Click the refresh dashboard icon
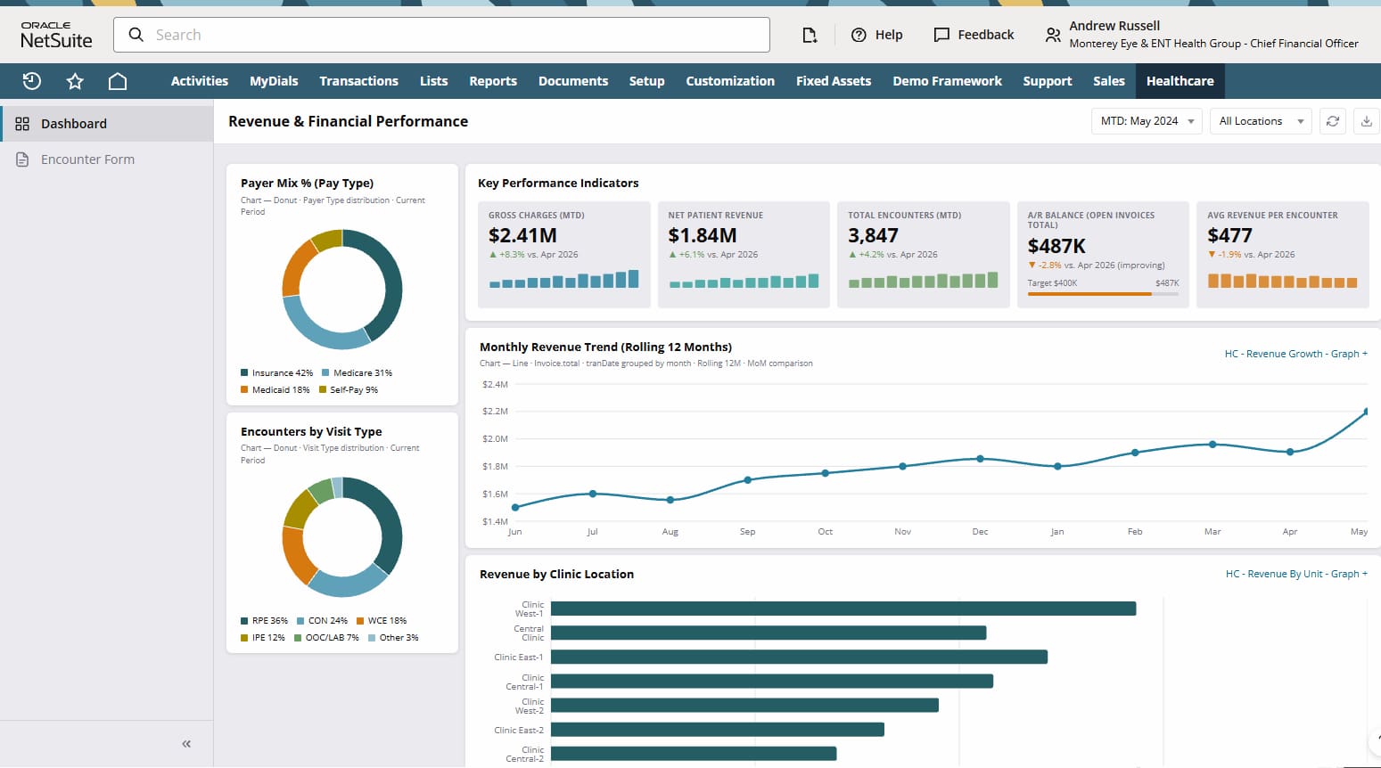This screenshot has width=1381, height=768. 1333,121
